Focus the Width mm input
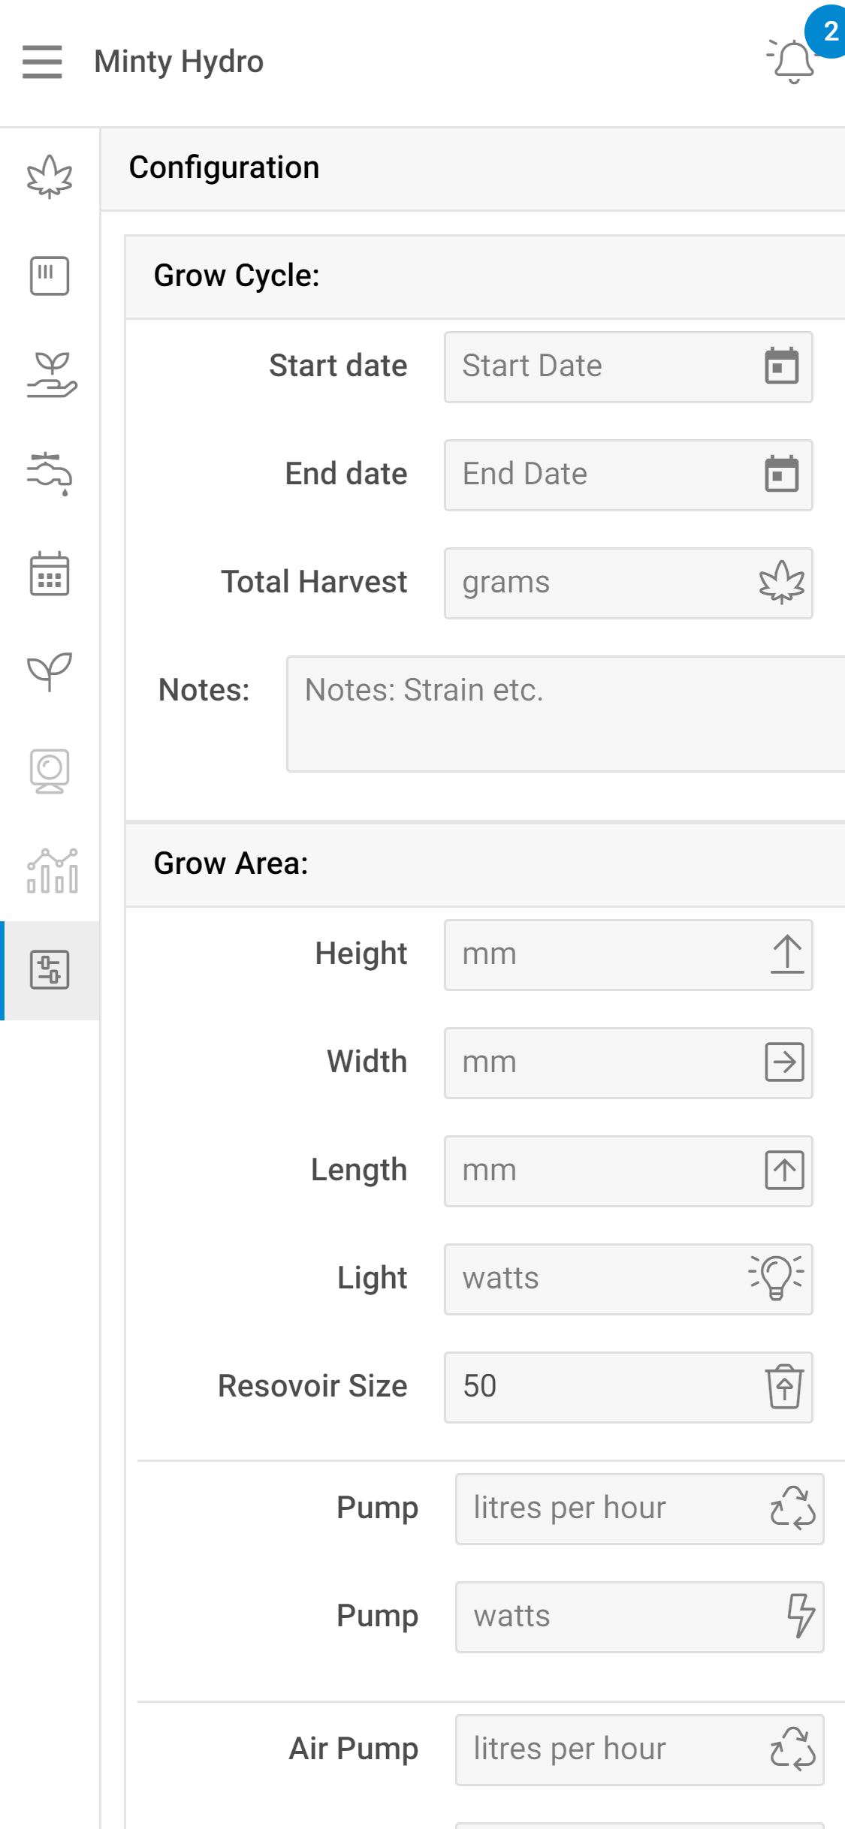Screen dimensions: 845x1829 click(x=601, y=1063)
